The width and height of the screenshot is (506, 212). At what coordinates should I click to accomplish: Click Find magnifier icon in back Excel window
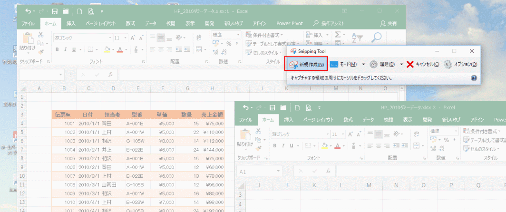[x=376, y=38]
